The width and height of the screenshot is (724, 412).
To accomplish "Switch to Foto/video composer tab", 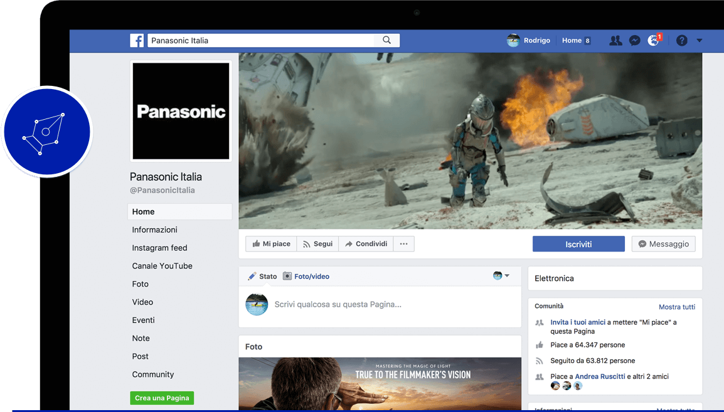I will [306, 276].
